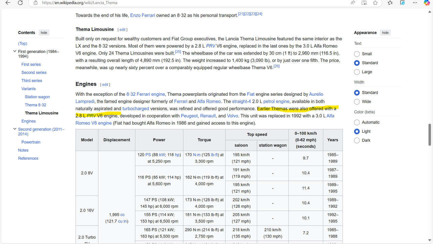433x244 pixels.
Task: Open First generation (1984–1994) contents entry
Action: tap(38, 54)
